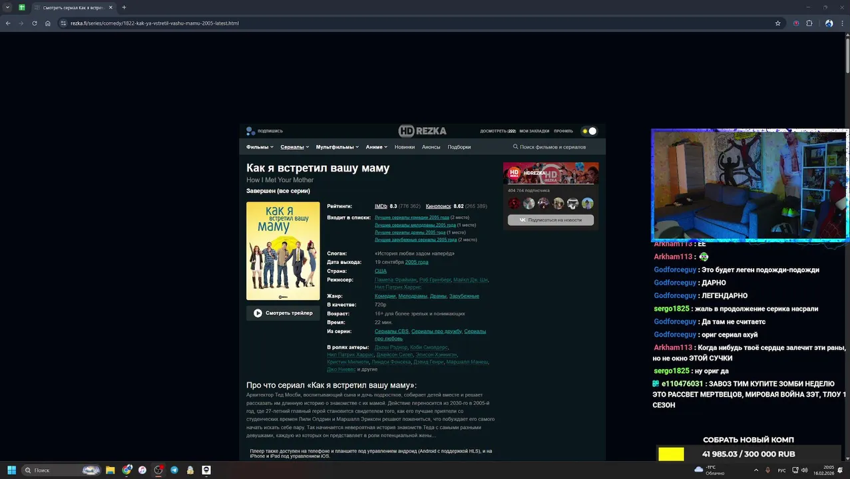
Task: Click the 'Подпишись' social icon
Action: coord(250,131)
